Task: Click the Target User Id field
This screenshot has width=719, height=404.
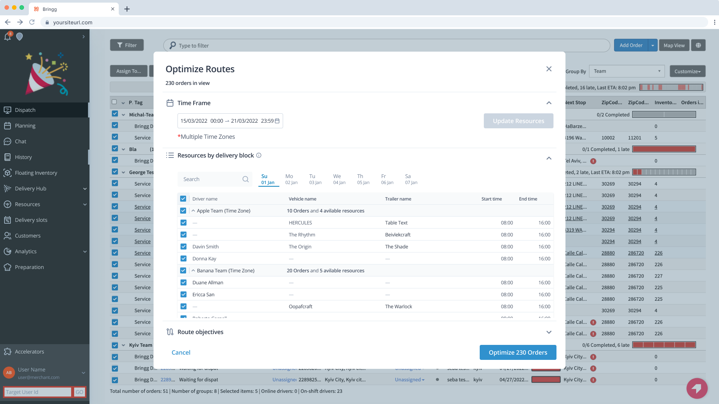Action: point(37,392)
